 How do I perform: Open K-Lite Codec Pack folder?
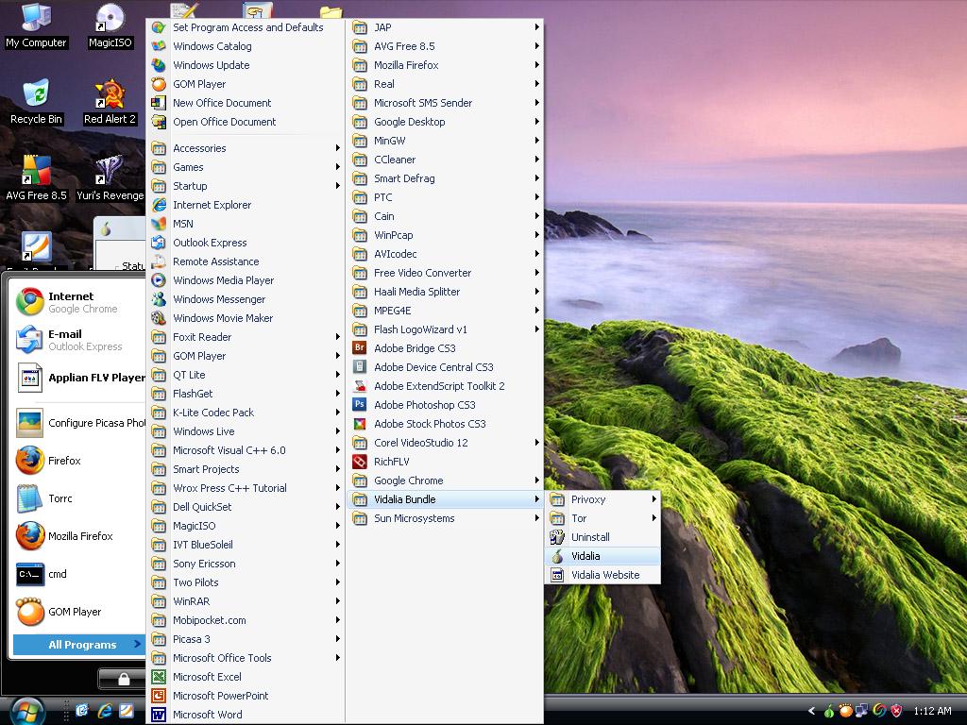pos(246,413)
